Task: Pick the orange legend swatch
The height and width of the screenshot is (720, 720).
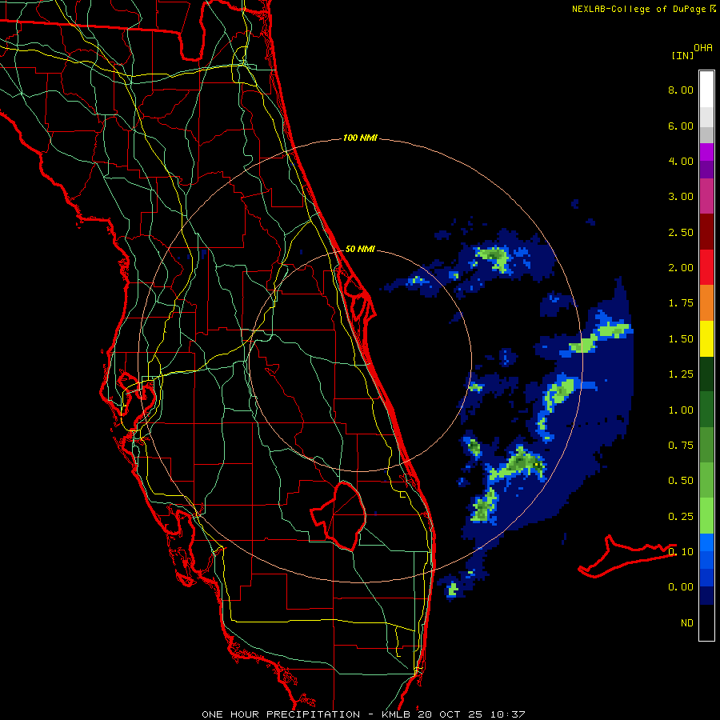Action: point(706,303)
